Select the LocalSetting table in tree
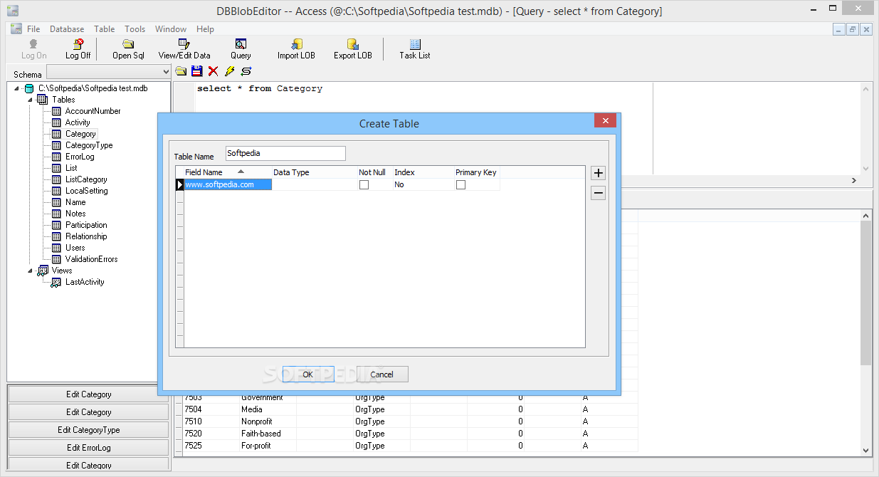Screen dimensions: 879x477 tap(87, 191)
